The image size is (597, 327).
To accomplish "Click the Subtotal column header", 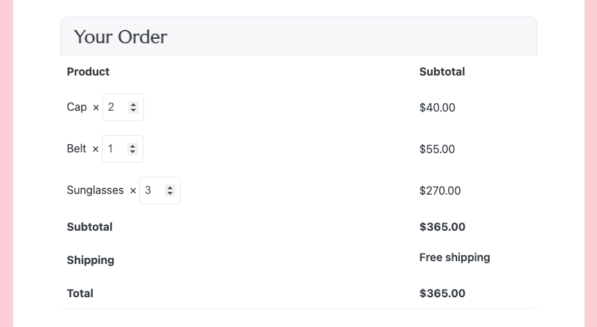I will coord(442,71).
